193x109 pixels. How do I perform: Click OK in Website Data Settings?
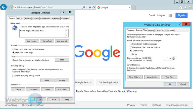(170, 84)
